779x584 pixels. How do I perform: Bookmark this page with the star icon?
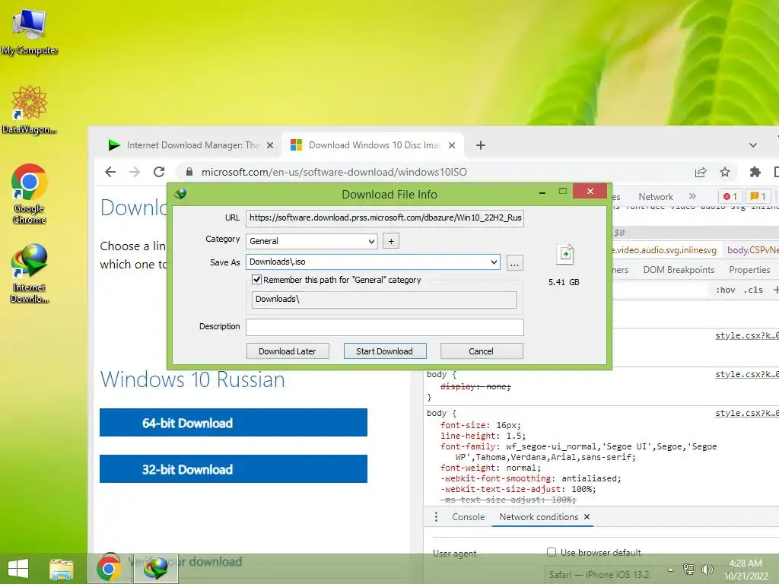[x=725, y=172]
